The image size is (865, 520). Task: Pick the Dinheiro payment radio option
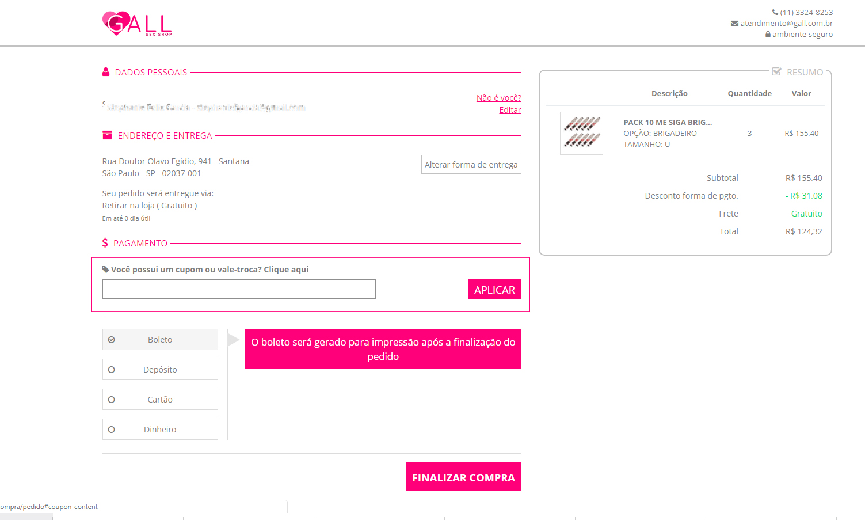112,430
